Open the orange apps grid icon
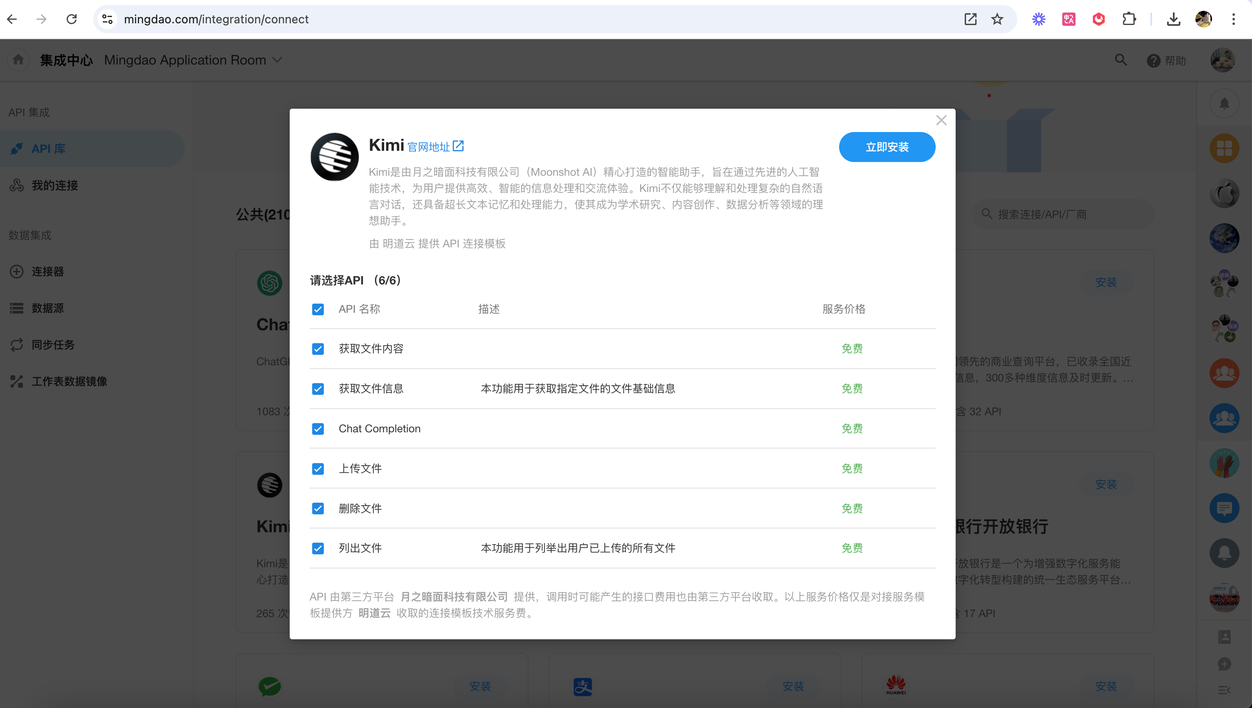1252x708 pixels. pos(1224,148)
